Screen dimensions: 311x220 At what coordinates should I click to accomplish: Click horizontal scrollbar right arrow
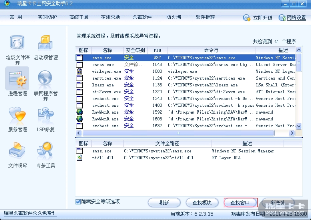point(292,133)
